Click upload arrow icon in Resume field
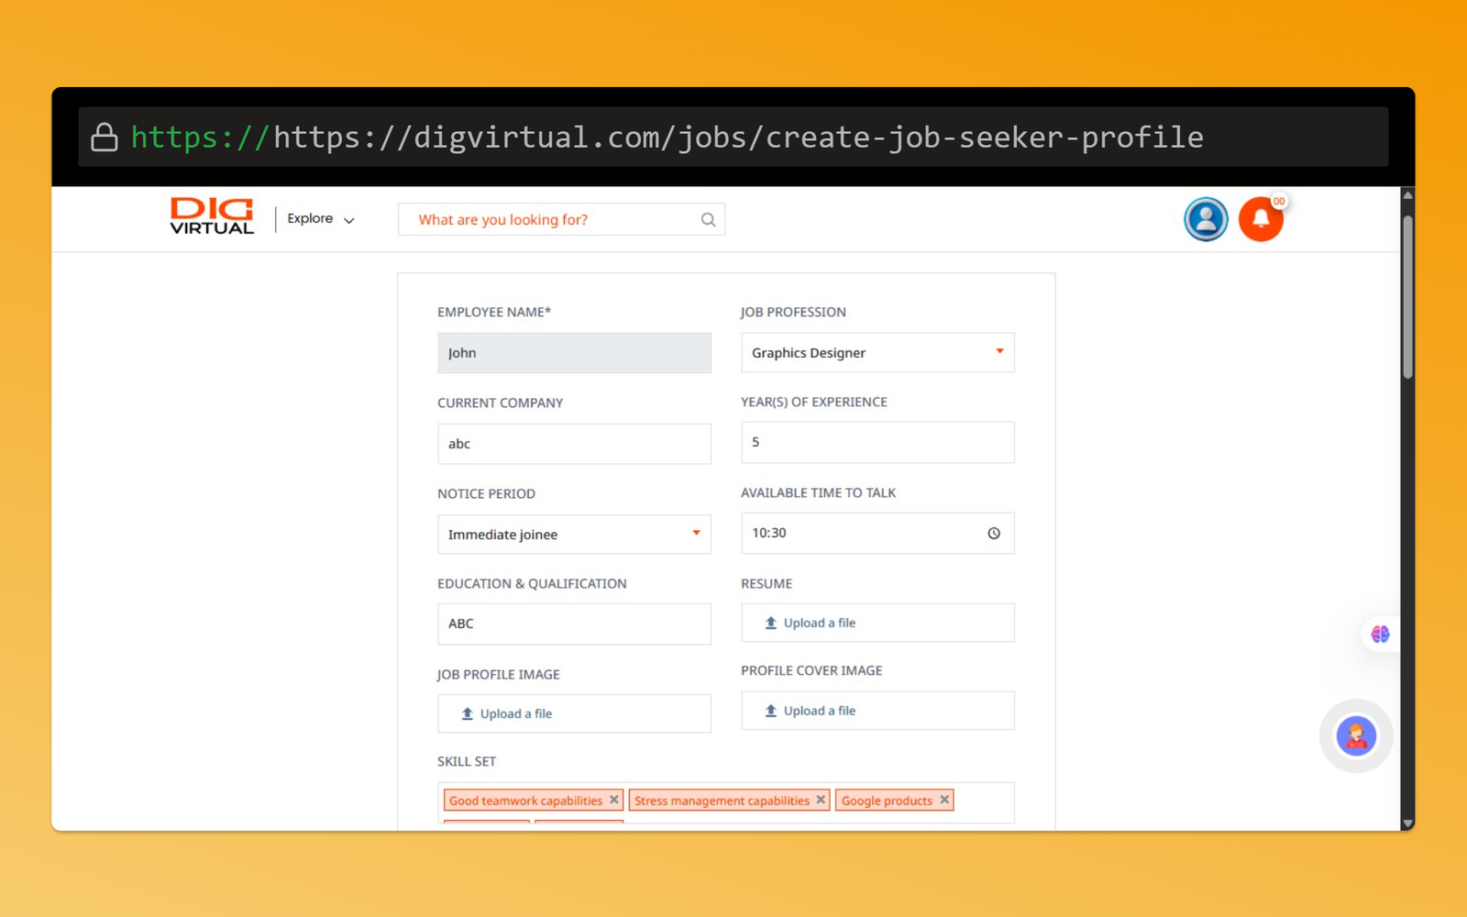Viewport: 1467px width, 917px height. (771, 623)
